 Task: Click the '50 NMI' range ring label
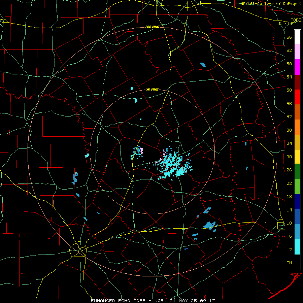click(152, 89)
